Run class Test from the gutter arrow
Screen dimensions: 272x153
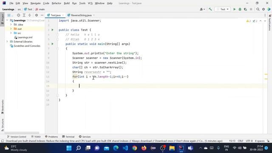[53, 30]
